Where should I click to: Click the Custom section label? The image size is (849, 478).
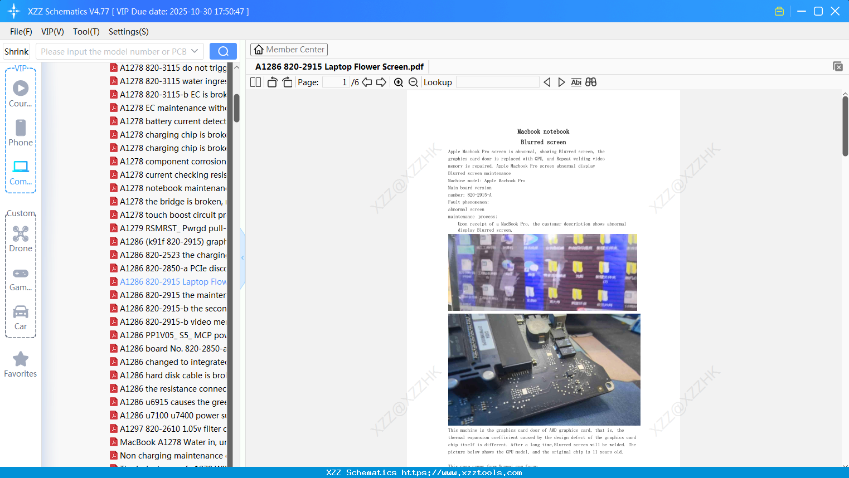(21, 213)
